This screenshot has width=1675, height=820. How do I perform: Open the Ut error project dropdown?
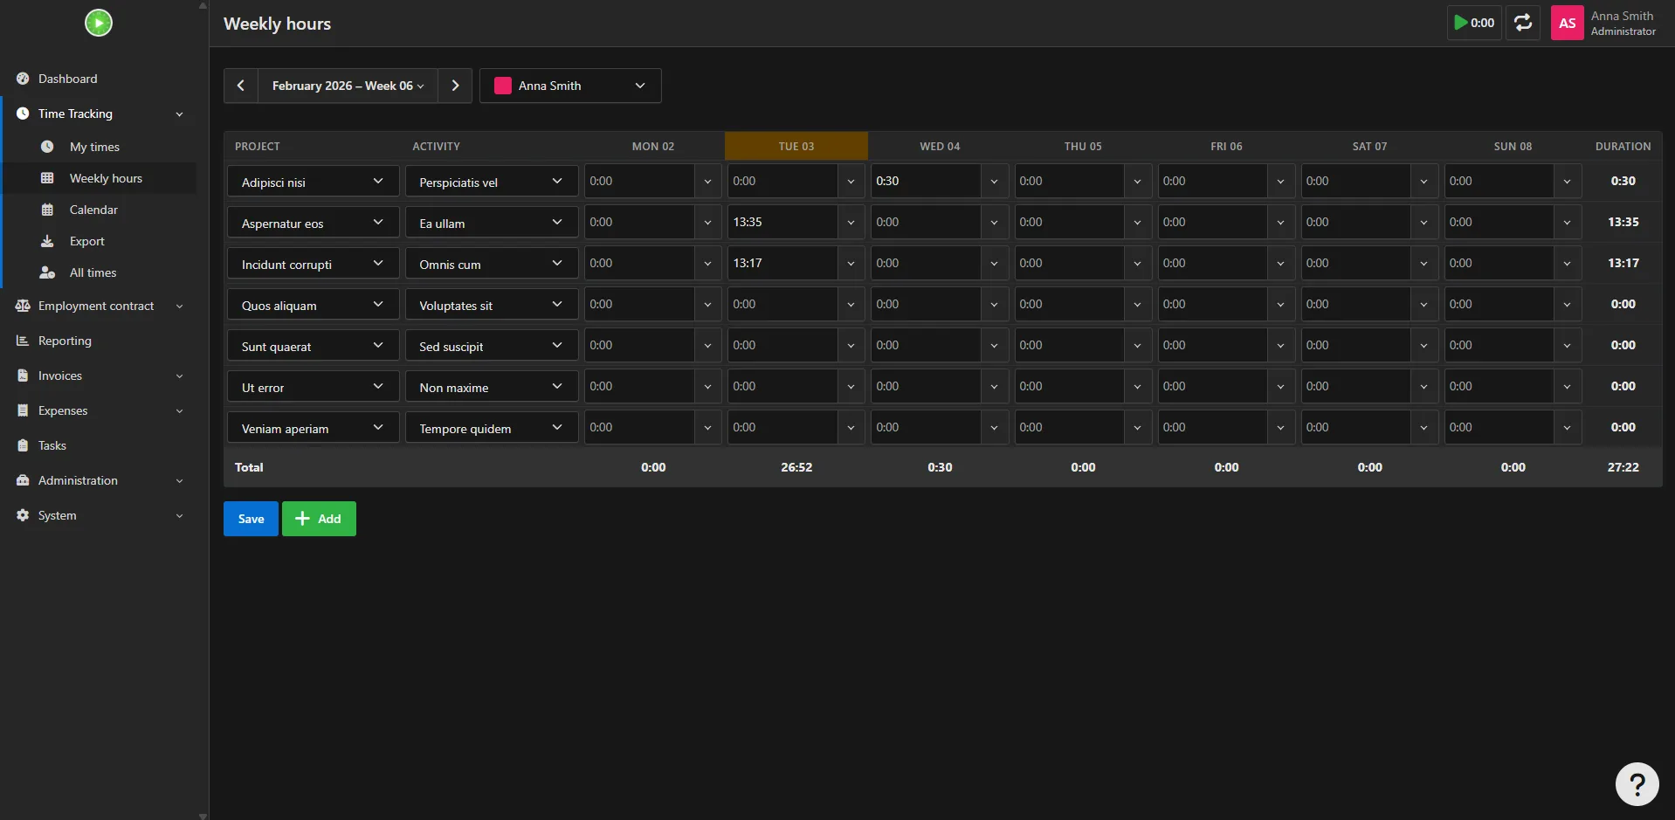314,387
